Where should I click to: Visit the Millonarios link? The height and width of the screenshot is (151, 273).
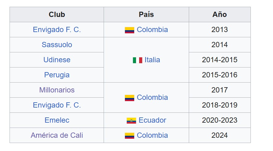[57, 90]
